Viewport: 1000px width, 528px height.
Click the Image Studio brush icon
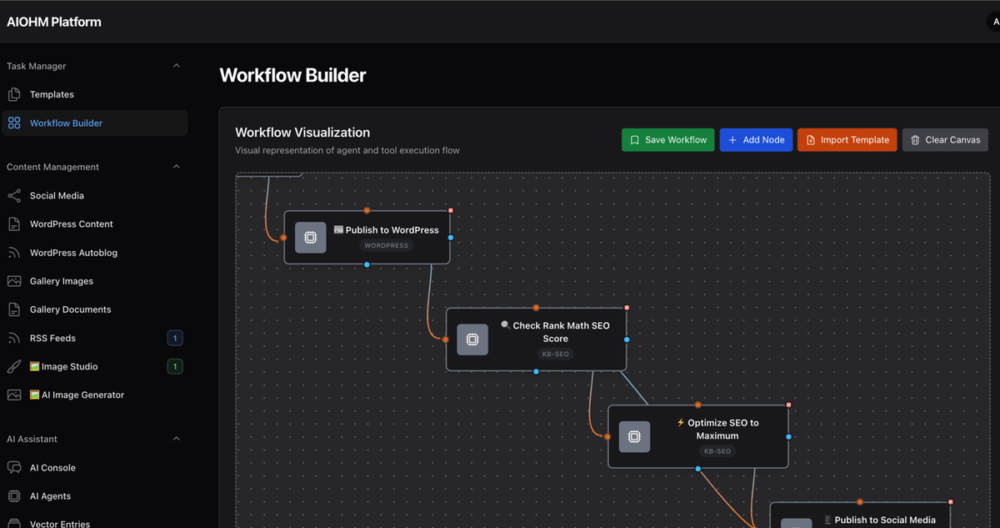[14, 366]
